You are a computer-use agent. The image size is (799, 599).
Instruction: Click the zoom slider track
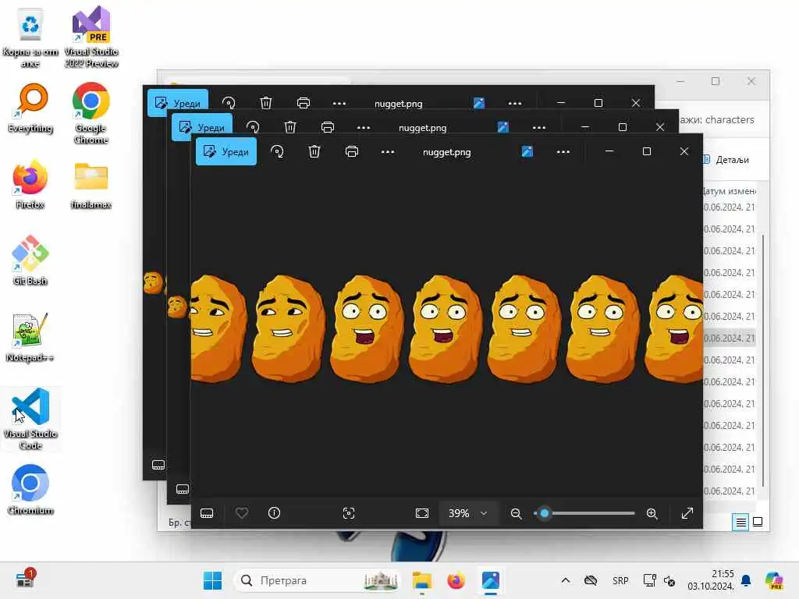pyautogui.click(x=584, y=513)
